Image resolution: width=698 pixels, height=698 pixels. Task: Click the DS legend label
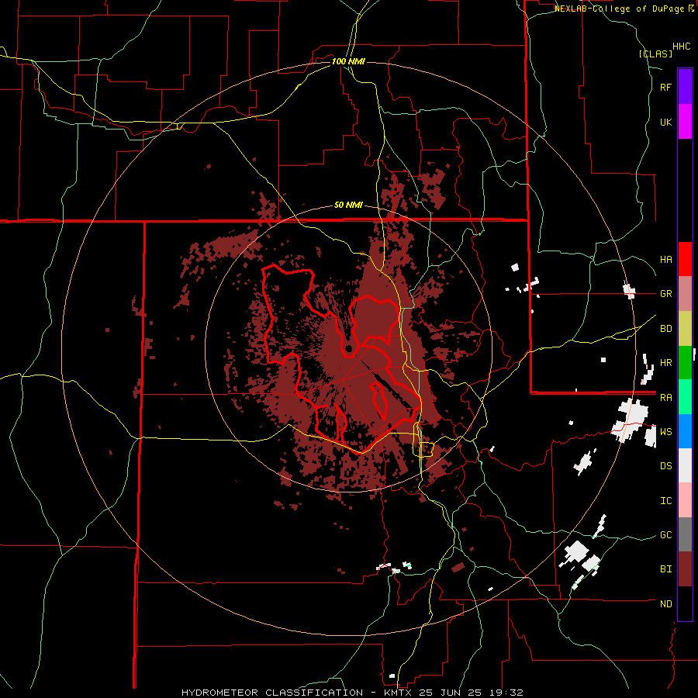click(665, 465)
